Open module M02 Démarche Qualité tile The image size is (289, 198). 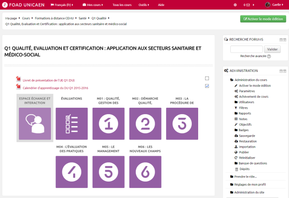(145, 123)
